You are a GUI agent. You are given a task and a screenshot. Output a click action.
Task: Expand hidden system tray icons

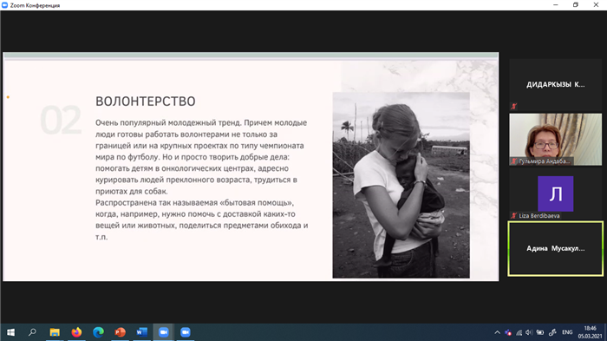[498, 332]
